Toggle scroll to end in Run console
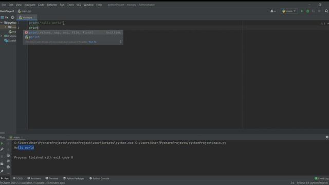The image size is (329, 185). [x=8, y=161]
